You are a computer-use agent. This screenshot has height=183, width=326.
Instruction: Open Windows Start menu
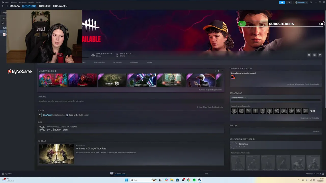click(126, 180)
